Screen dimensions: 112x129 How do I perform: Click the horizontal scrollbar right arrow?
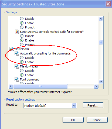96,86
